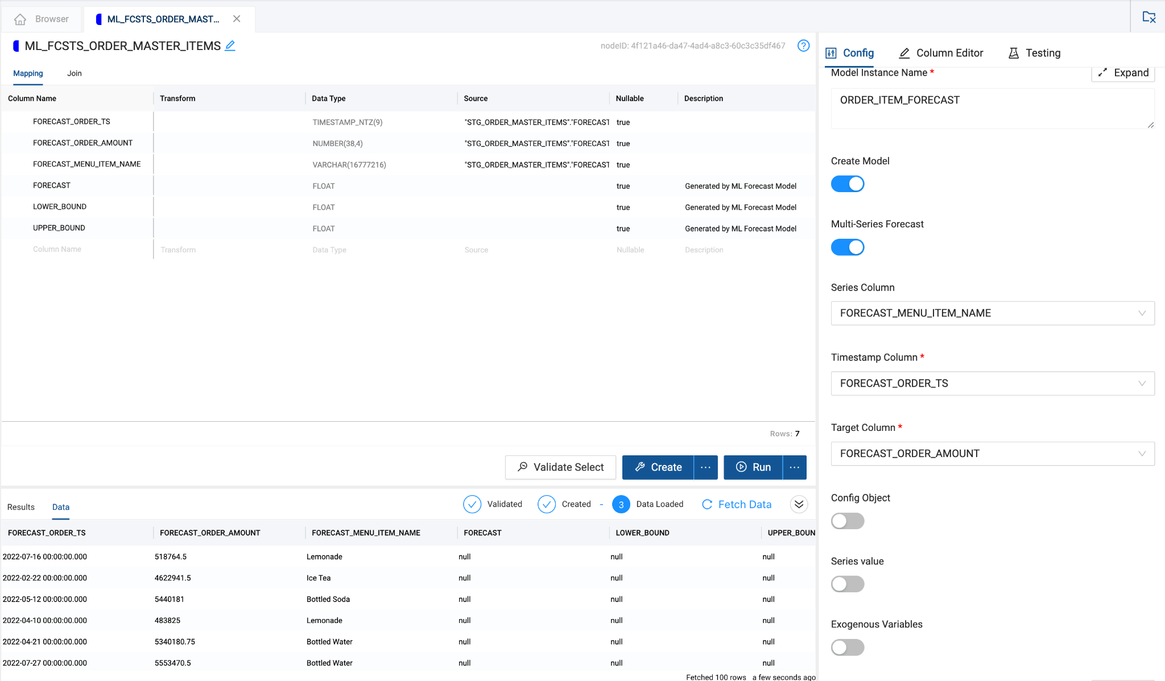Click the pencil icon to rename node
The width and height of the screenshot is (1165, 681).
[230, 45]
